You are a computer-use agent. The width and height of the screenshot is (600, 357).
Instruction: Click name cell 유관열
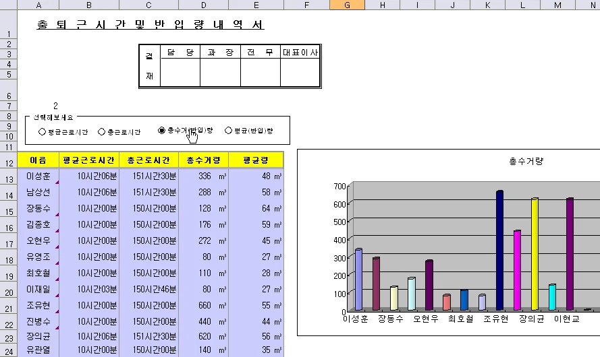[x=38, y=350]
